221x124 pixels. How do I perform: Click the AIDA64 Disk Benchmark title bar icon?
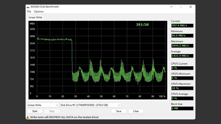[x=28, y=7]
